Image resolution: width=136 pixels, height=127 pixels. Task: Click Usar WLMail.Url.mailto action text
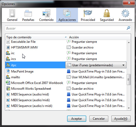[98, 77]
